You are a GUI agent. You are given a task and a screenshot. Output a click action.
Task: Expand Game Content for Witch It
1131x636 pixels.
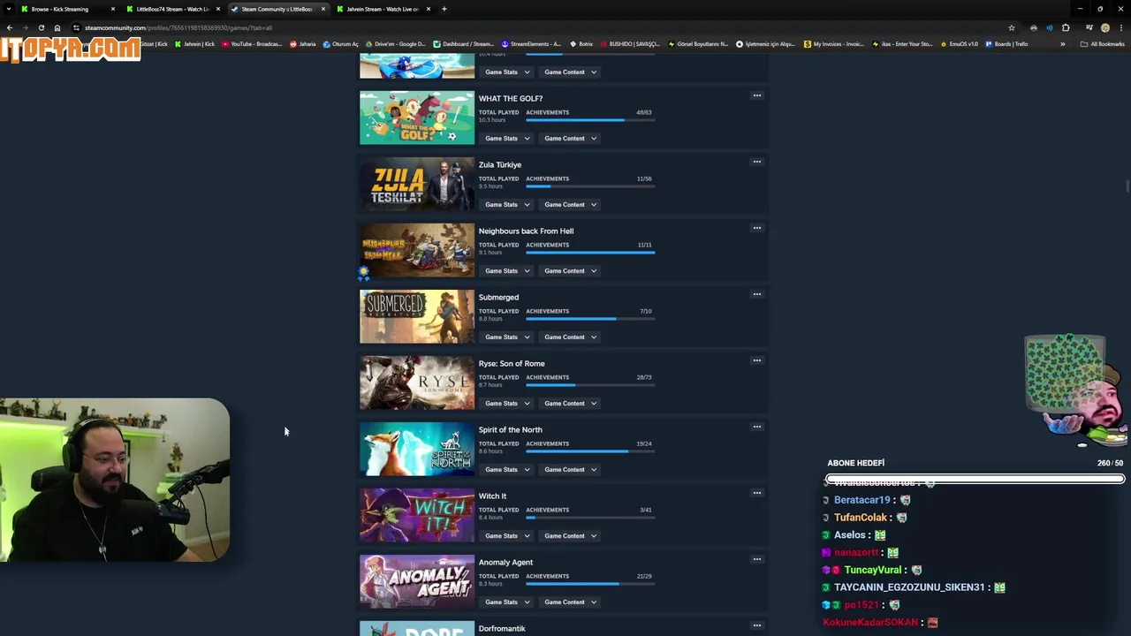(570, 536)
